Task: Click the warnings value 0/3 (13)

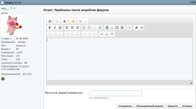Action: pyautogui.click(x=27, y=74)
